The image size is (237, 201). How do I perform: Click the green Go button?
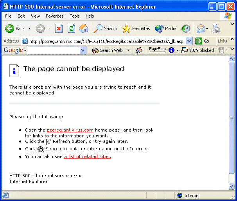tap(202, 41)
